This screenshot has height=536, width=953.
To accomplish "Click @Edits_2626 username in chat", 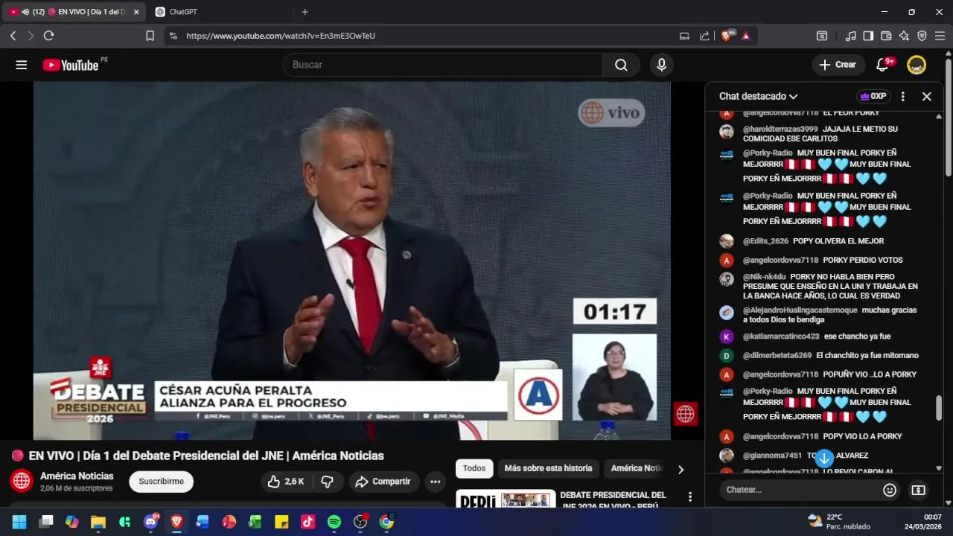I will 765,241.
